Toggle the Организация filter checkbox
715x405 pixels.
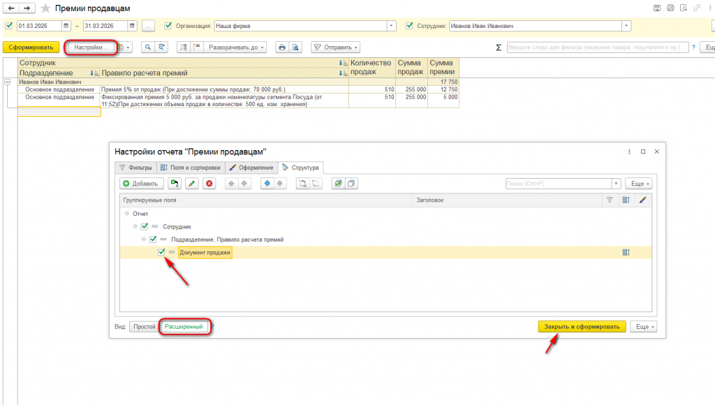(x=168, y=26)
